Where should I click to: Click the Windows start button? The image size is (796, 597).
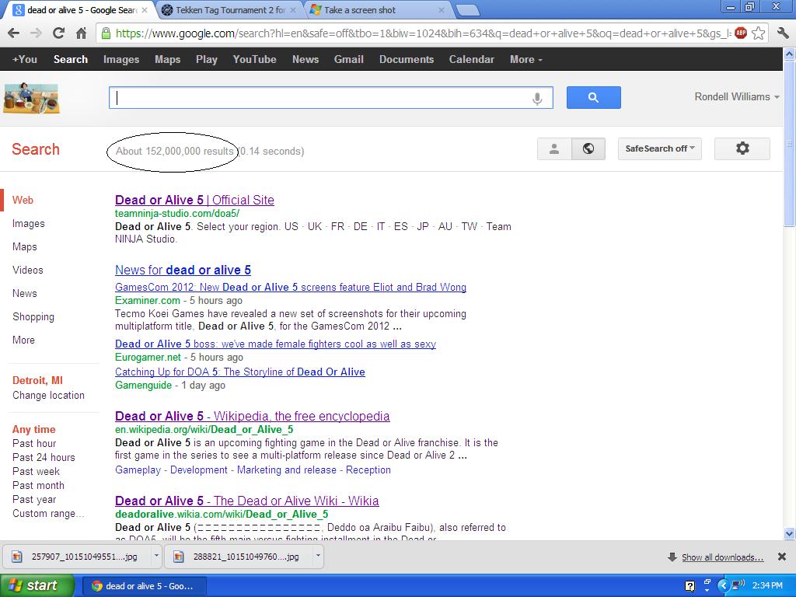tap(37, 585)
